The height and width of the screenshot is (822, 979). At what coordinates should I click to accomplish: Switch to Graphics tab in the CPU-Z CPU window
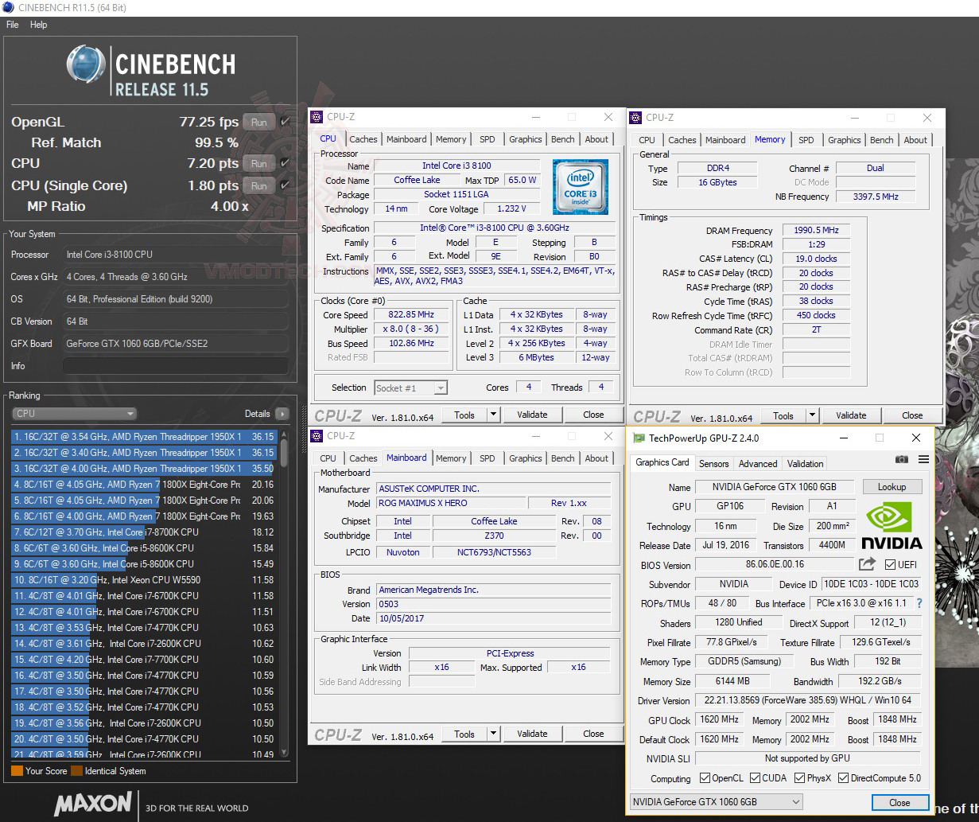[x=526, y=139]
